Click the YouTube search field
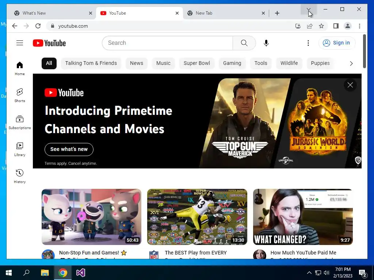Viewport: 374px width, 280px height. point(167,43)
